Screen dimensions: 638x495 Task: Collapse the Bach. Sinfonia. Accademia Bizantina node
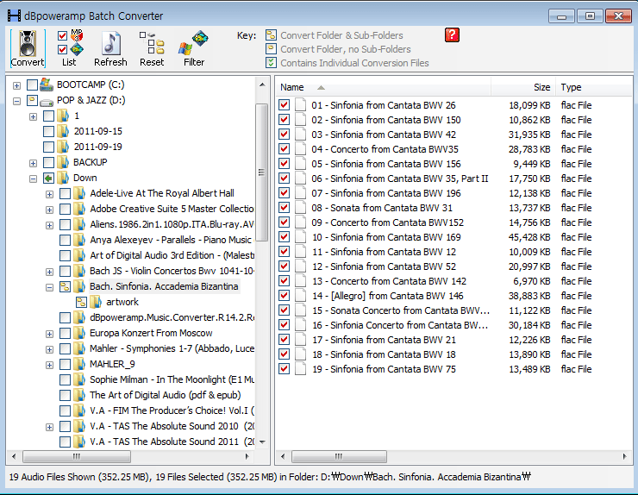coord(50,287)
